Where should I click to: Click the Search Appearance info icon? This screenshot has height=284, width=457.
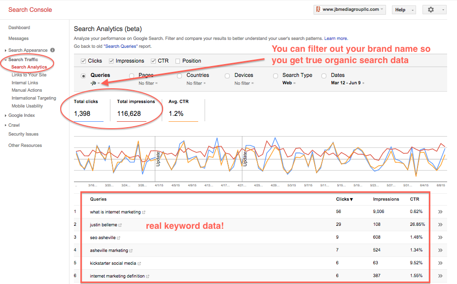tap(52, 50)
